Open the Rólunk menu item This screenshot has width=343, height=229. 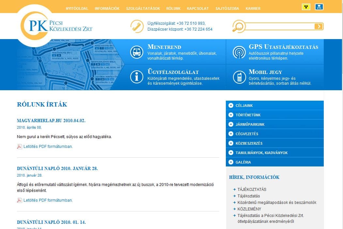174,8
